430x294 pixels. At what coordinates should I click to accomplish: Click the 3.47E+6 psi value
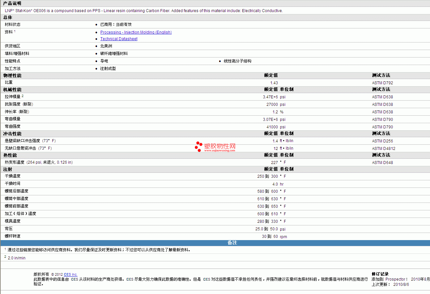(x=274, y=97)
